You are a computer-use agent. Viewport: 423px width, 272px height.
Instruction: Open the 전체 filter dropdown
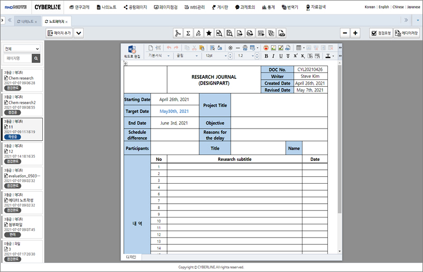click(x=22, y=49)
